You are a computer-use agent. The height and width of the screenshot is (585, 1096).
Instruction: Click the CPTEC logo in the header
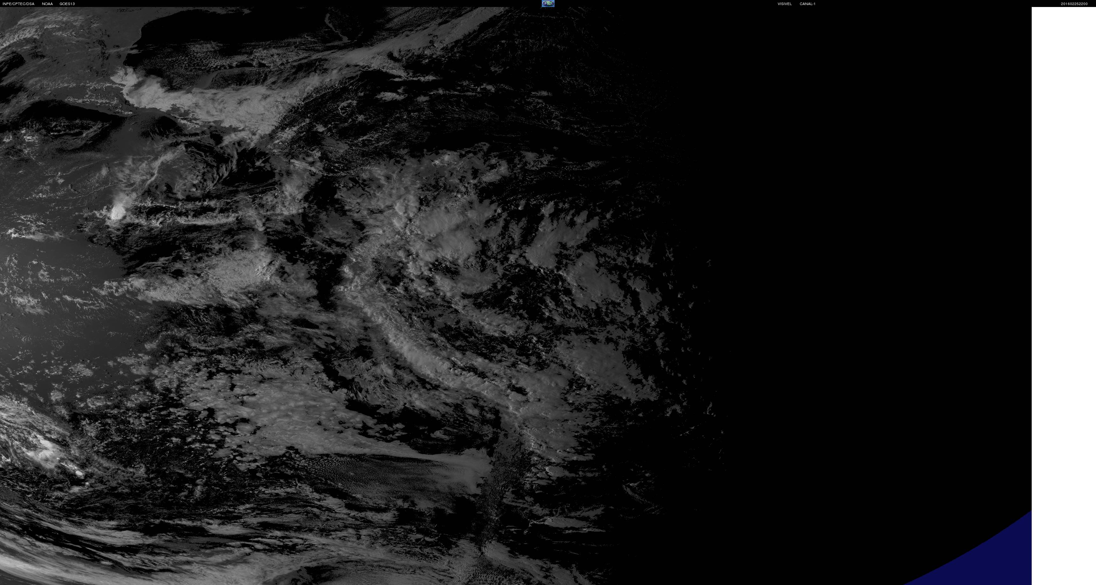coord(548,3)
